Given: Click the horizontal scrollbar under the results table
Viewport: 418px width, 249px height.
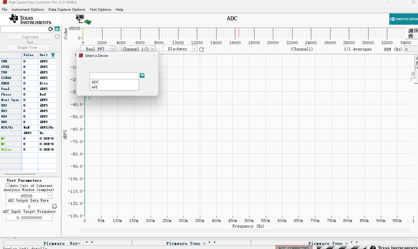Looking at the screenshot, I should (20, 174).
